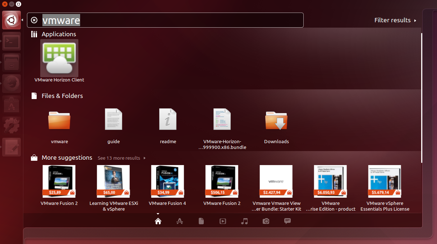Open Terminal from the launcher
The image size is (437, 244).
click(x=11, y=42)
